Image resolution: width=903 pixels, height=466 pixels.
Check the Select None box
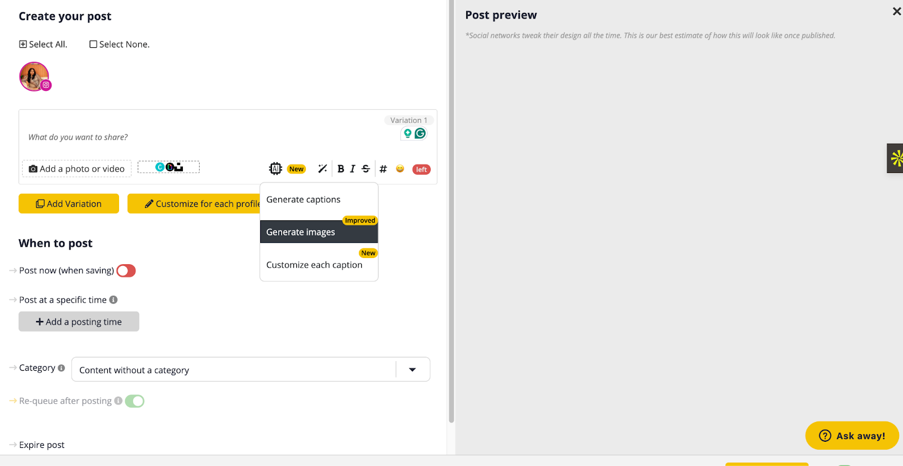coord(94,45)
